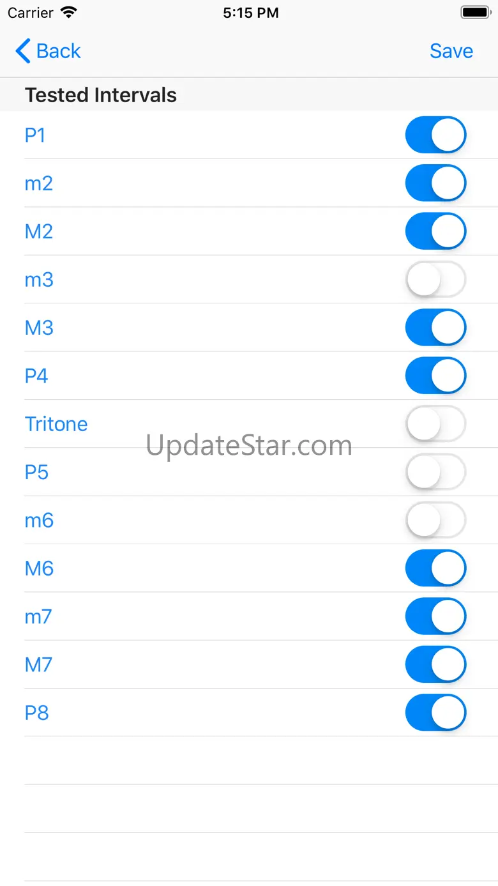Image resolution: width=498 pixels, height=886 pixels.
Task: Tap the battery icon in status bar
Action: point(474,13)
